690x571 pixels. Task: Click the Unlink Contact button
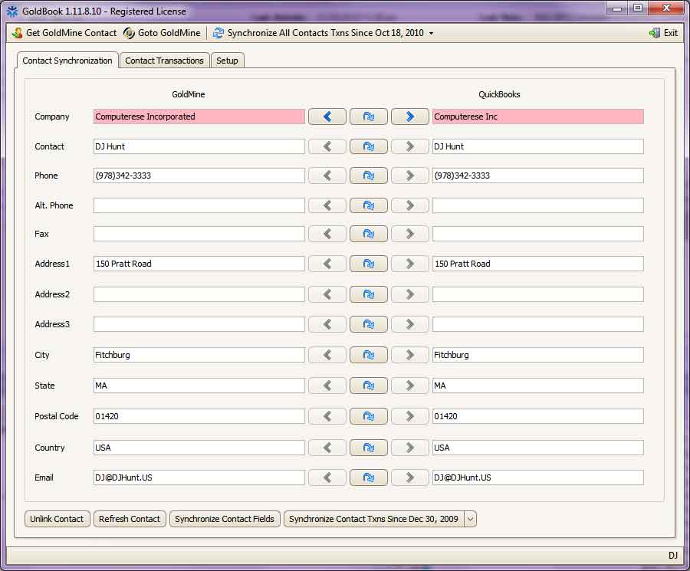58,519
